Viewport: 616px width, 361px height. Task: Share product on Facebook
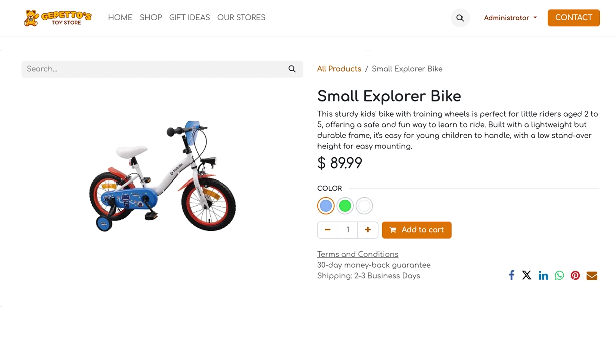pyautogui.click(x=511, y=275)
